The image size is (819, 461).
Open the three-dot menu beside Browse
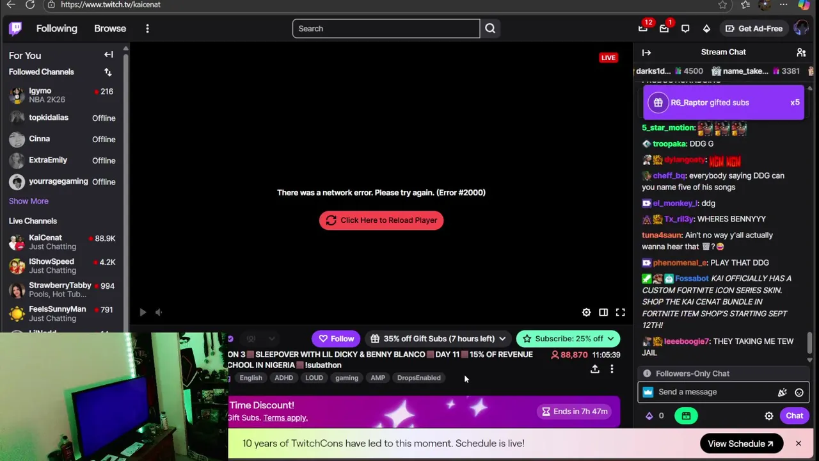(147, 28)
